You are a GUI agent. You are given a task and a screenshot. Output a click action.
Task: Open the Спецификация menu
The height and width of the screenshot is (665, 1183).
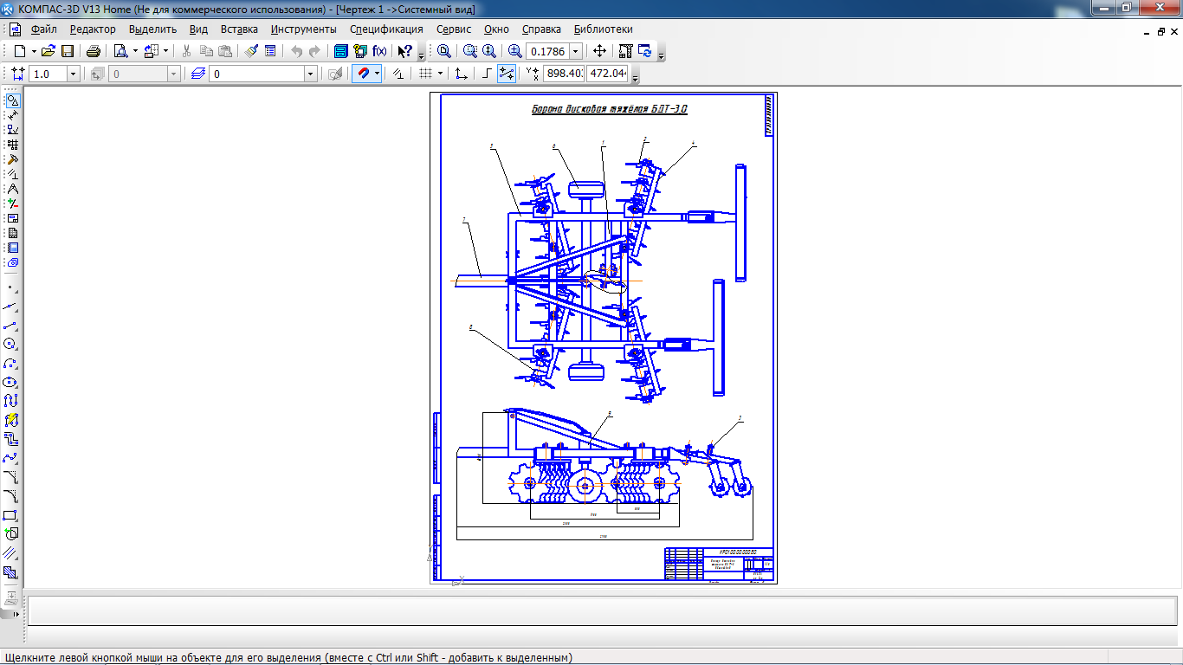pos(386,29)
